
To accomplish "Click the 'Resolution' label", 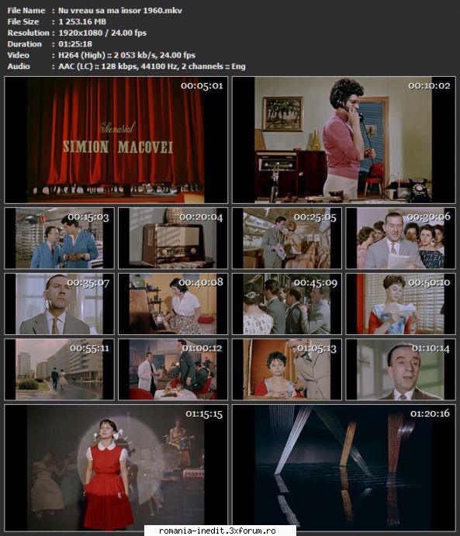I will tap(29, 33).
